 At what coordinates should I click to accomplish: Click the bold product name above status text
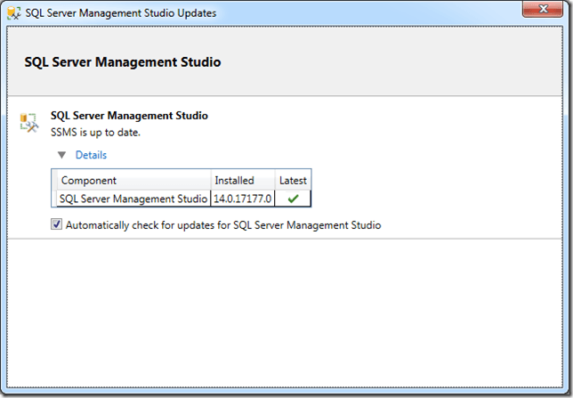[129, 116]
